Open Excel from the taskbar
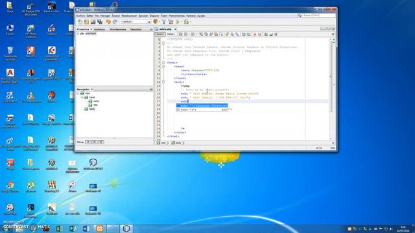This screenshot has width=415, height=233. pos(59,228)
